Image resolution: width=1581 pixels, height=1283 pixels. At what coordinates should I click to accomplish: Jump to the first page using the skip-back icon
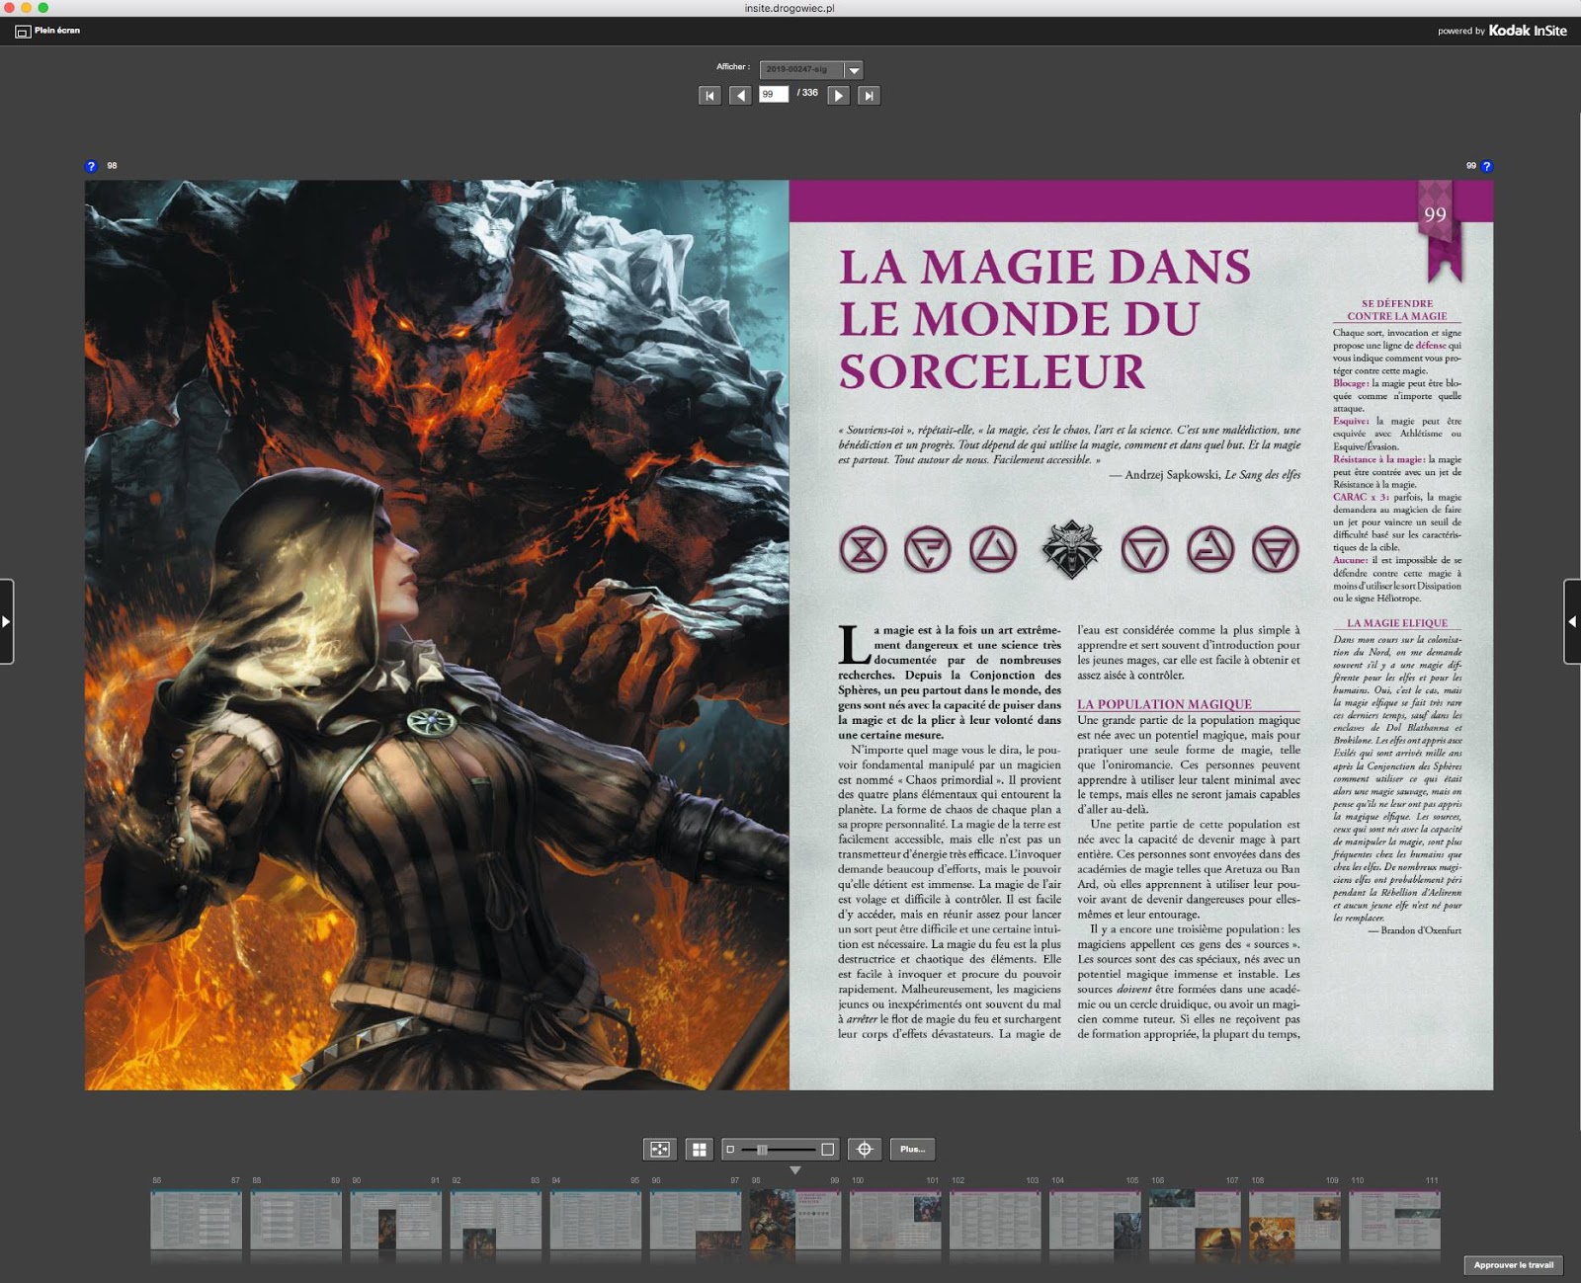709,96
